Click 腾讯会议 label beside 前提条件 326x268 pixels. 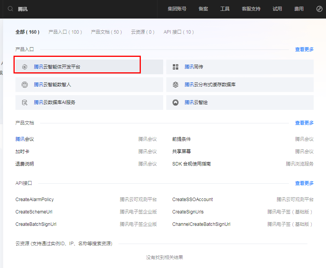[304, 139]
